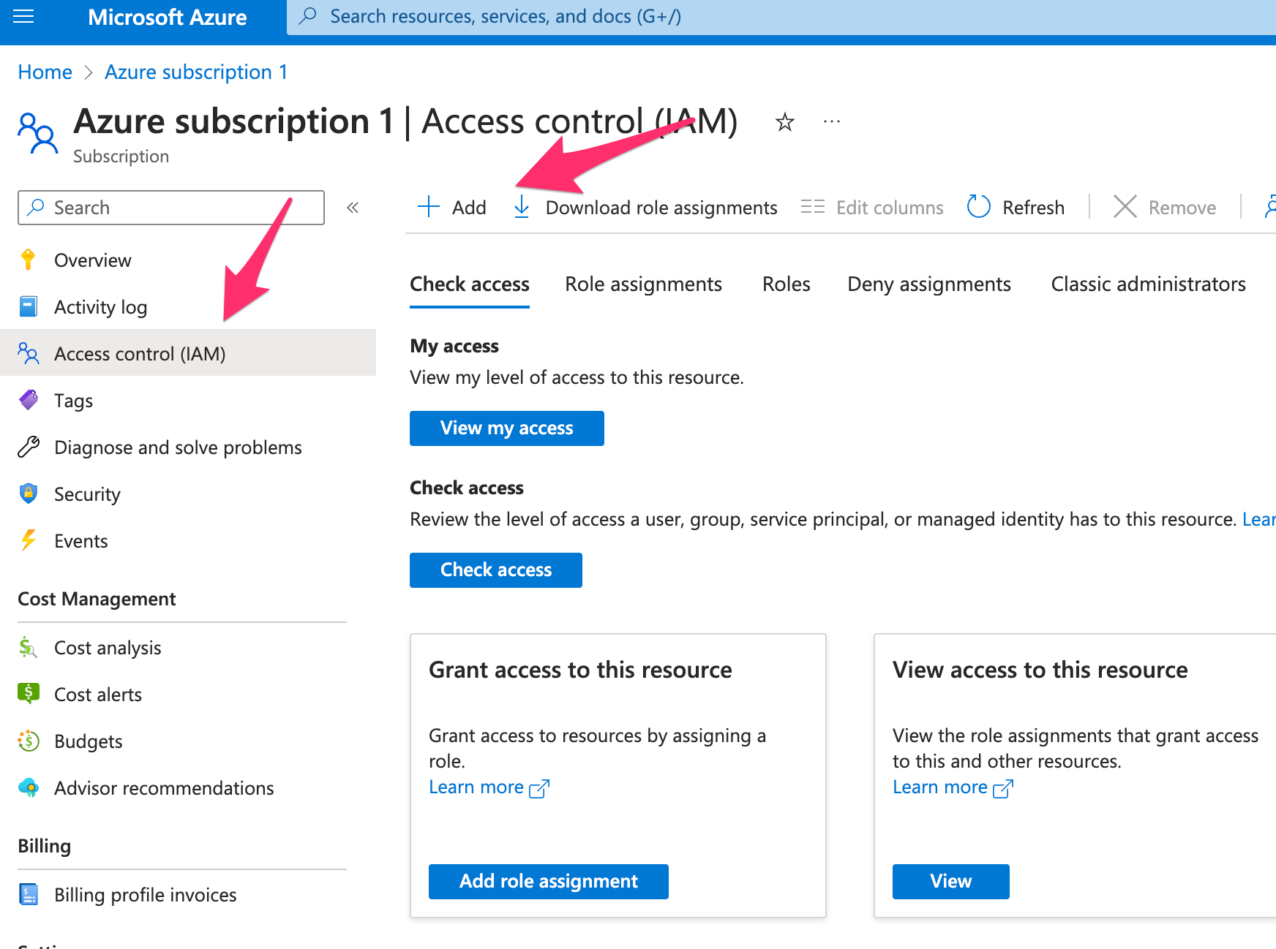Click the external link icon in Grant access card
The width and height of the screenshot is (1276, 949).
(539, 788)
